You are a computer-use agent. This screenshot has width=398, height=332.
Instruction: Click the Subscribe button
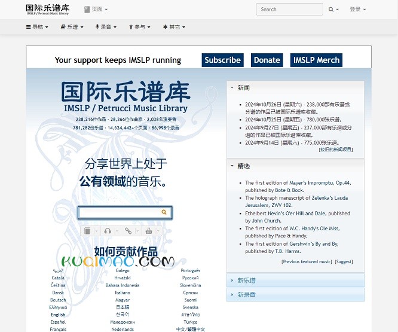[x=222, y=60]
